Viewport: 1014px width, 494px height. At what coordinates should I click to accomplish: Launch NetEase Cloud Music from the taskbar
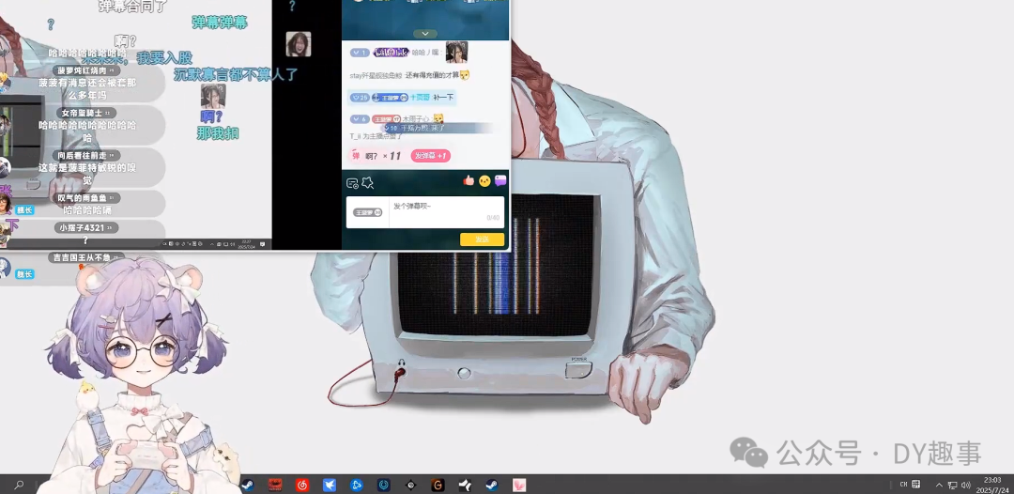point(302,485)
